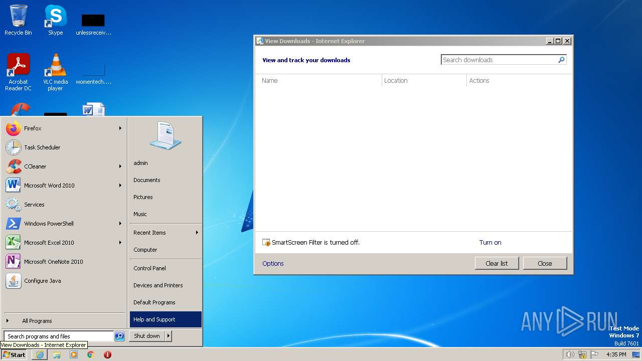Click the Search downloads input field
Screen dimensions: 642x361
(499, 60)
